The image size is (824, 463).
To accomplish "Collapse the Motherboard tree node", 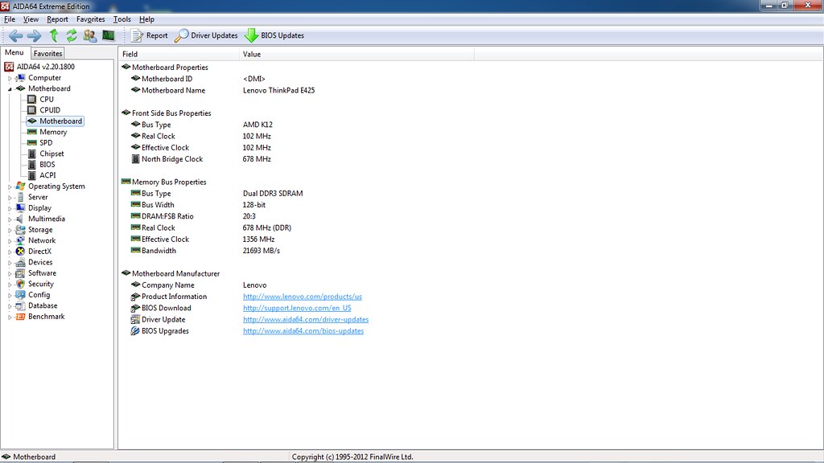I will (x=10, y=89).
